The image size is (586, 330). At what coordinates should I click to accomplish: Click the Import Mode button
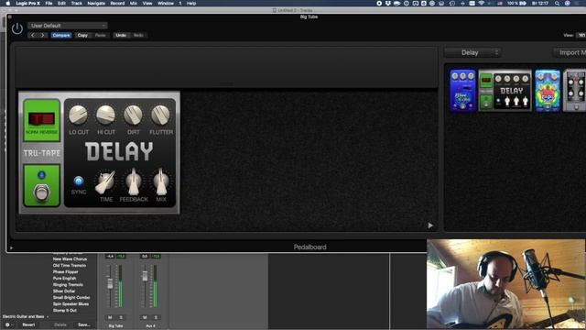(x=570, y=53)
